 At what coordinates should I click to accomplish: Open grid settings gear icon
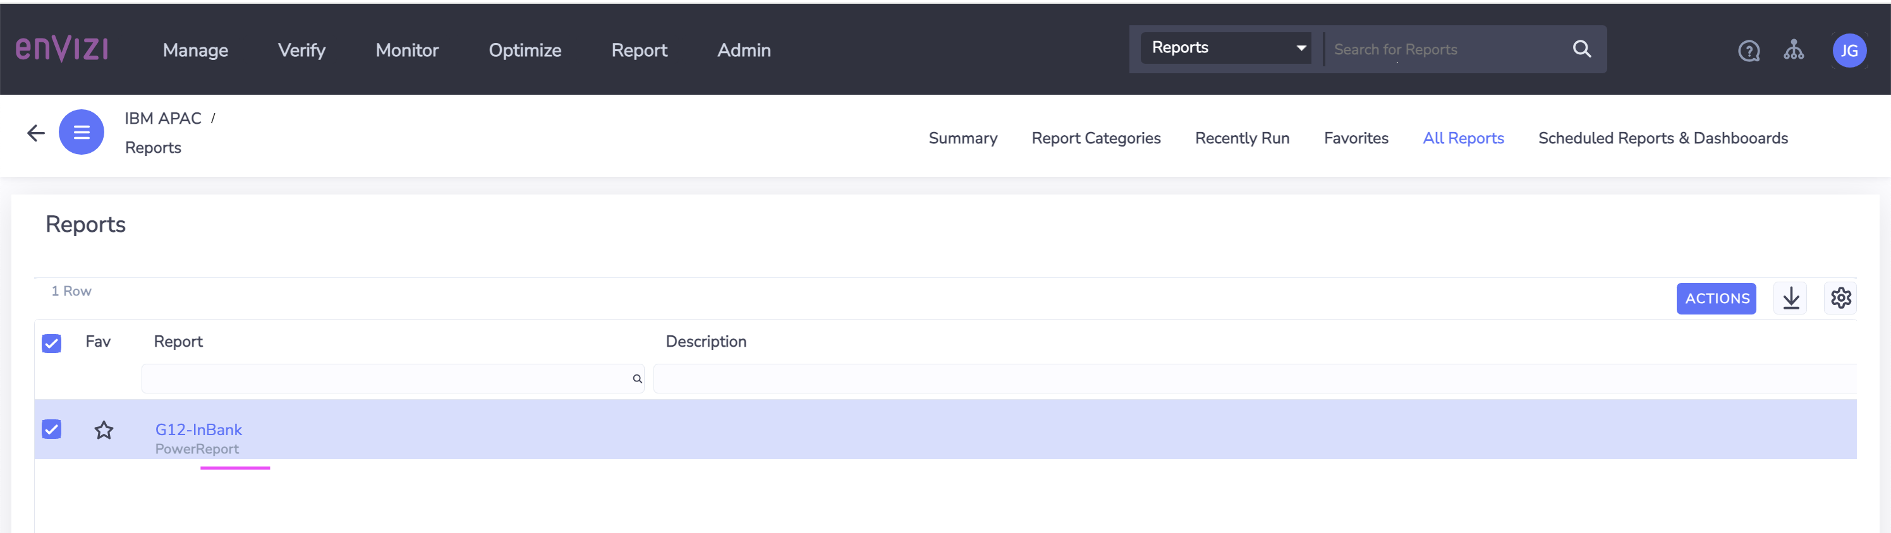[x=1840, y=299]
